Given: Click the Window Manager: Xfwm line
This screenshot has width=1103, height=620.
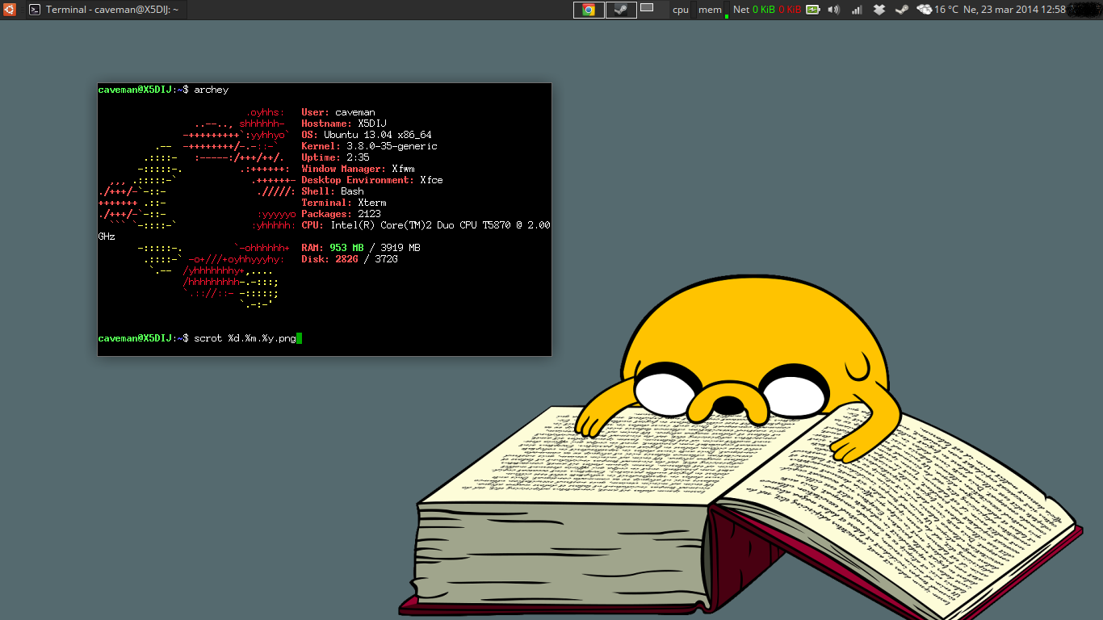Looking at the screenshot, I should point(358,169).
